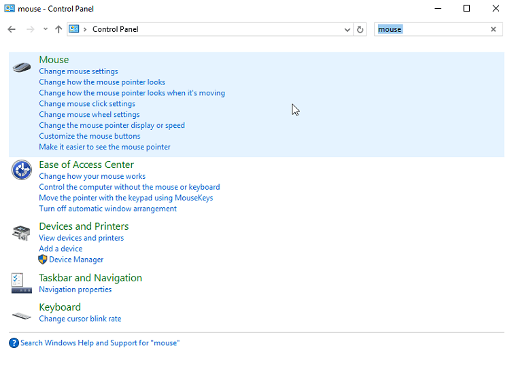This screenshot has width=510, height=369.
Task: Launch Device Manager link
Action: (76, 260)
